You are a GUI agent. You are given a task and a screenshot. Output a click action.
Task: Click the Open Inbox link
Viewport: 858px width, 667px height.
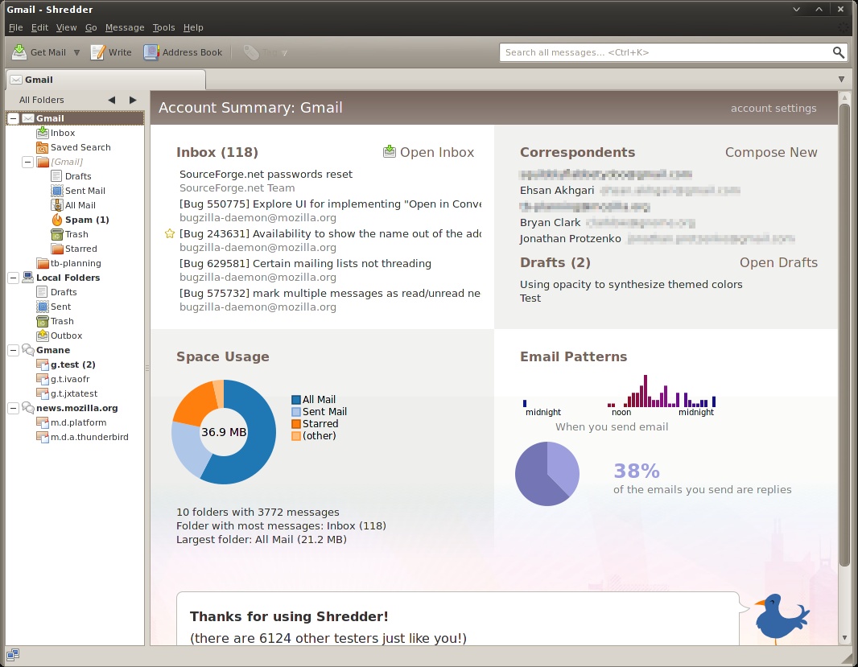point(428,152)
